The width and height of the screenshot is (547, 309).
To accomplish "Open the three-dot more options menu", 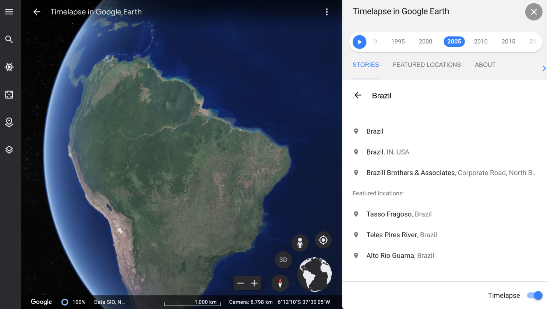I will (x=327, y=12).
